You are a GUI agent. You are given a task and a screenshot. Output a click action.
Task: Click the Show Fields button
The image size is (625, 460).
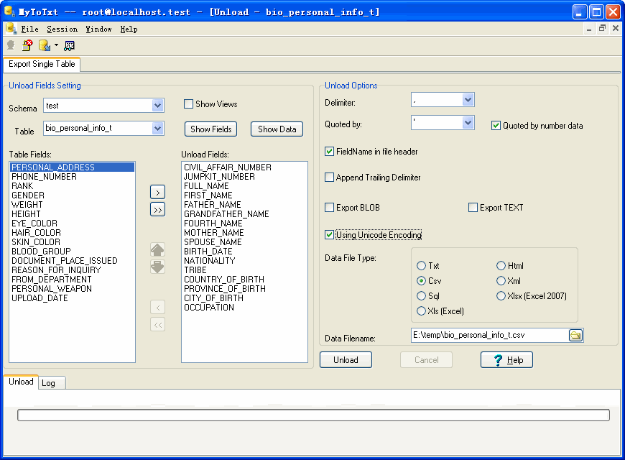click(x=211, y=129)
